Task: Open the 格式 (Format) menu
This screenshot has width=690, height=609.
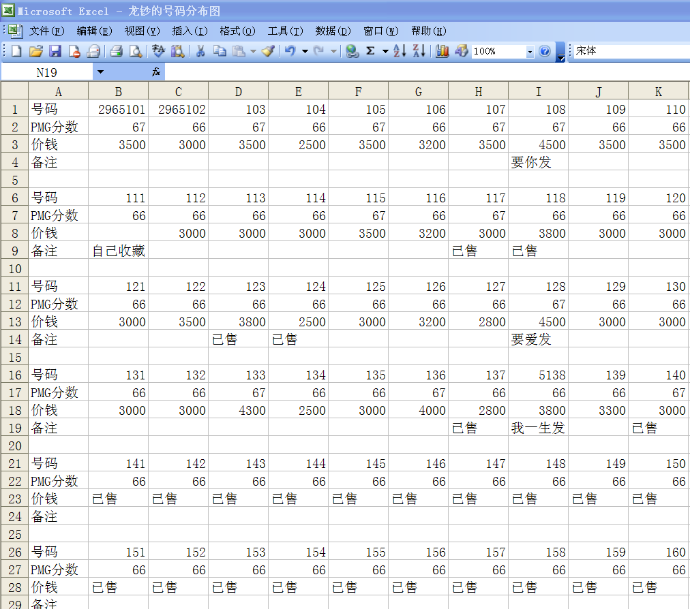Action: (237, 31)
